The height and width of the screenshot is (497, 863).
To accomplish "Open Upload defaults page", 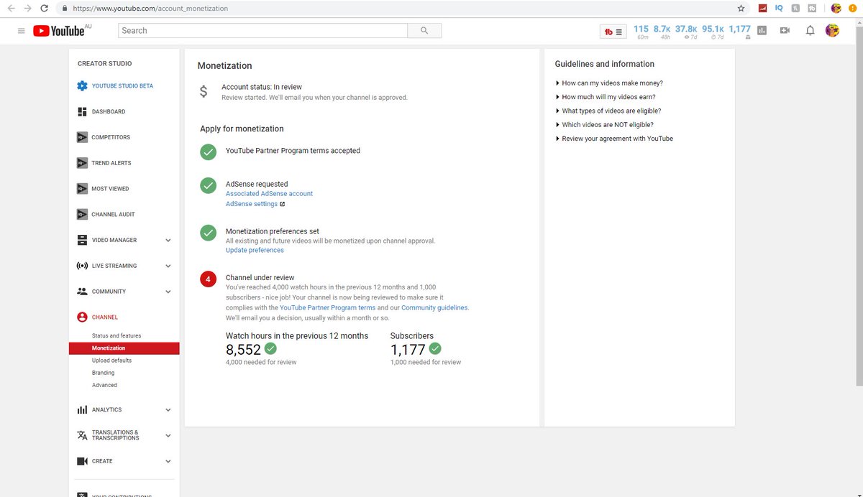I will click(111, 361).
